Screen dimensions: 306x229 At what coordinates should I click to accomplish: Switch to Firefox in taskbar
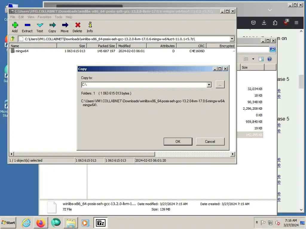click(41, 222)
